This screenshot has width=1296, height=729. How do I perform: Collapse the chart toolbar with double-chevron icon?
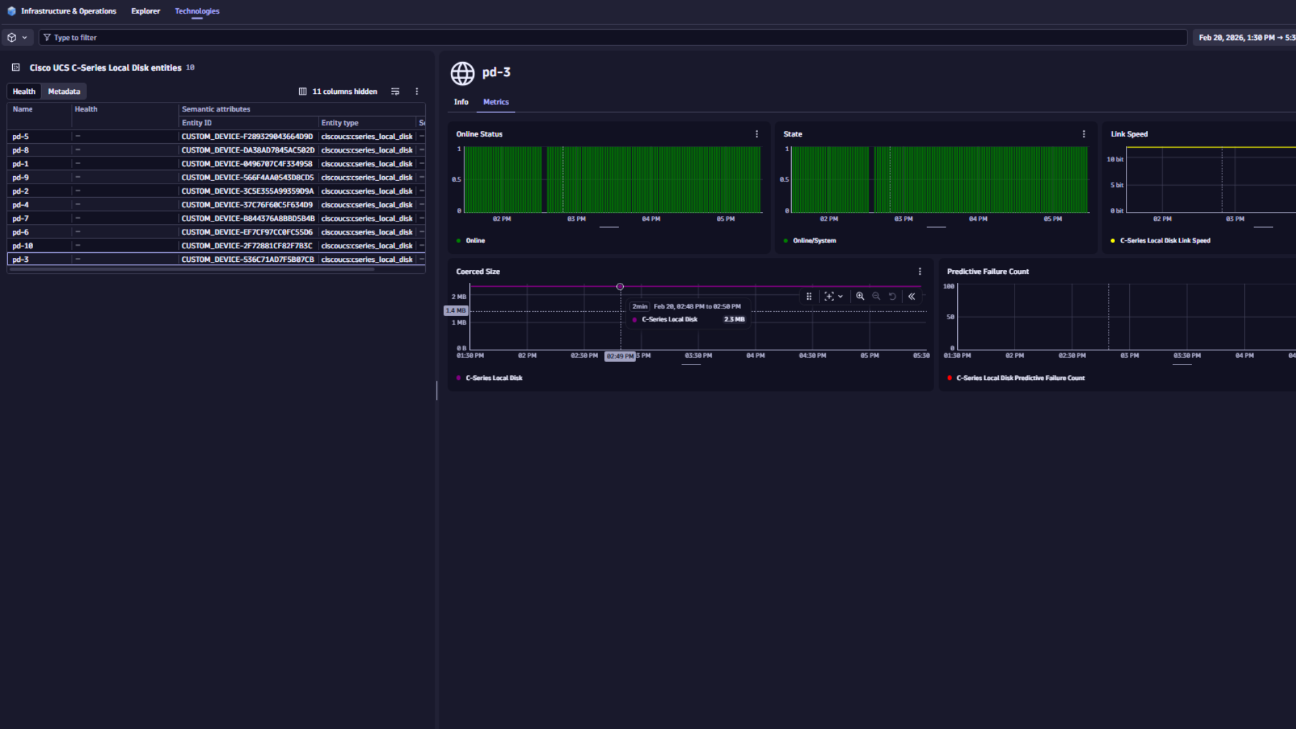pos(912,296)
